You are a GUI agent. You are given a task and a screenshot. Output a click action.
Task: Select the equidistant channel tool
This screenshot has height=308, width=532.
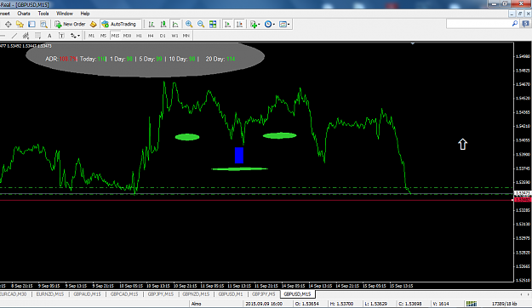click(26, 36)
